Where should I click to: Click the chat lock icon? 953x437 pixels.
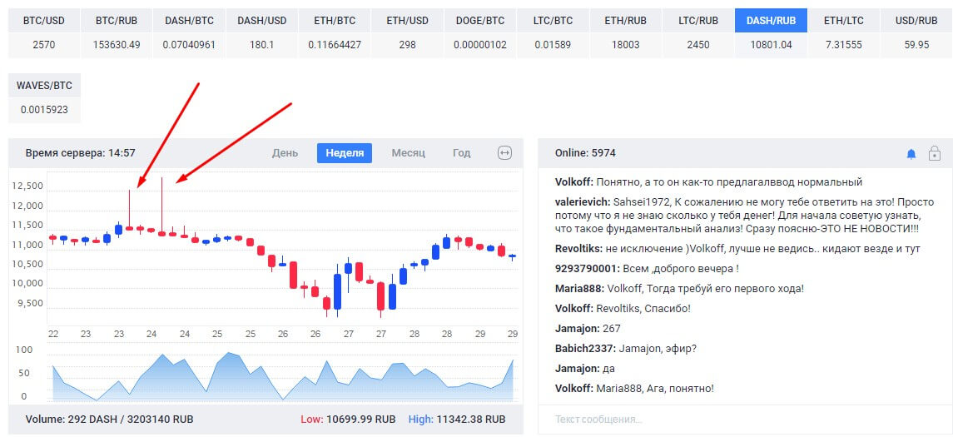pyautogui.click(x=934, y=154)
